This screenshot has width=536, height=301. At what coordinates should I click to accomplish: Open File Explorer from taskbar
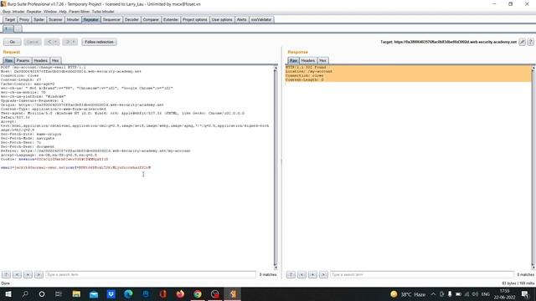[x=76, y=293]
